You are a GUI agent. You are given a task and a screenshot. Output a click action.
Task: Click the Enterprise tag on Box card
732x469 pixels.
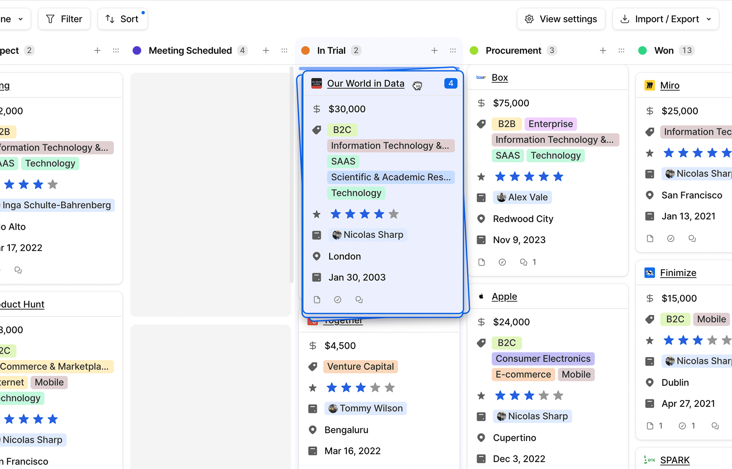tap(551, 124)
